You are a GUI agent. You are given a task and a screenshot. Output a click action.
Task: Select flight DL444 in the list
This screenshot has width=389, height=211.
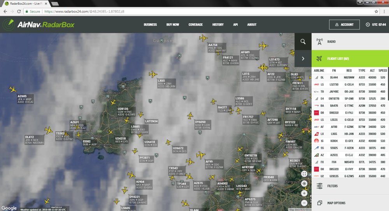[350, 77]
